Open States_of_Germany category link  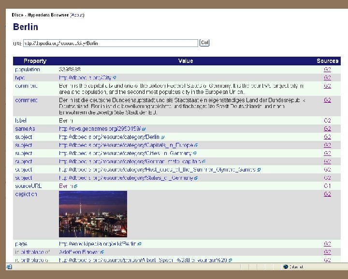(126, 178)
